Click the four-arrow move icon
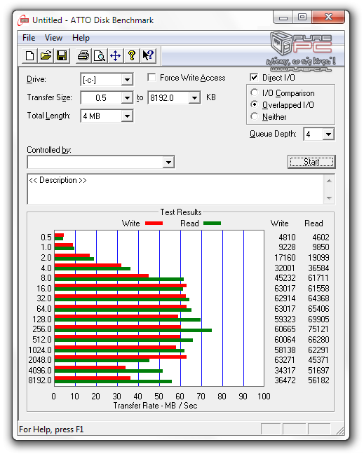The image size is (364, 454). click(x=115, y=55)
